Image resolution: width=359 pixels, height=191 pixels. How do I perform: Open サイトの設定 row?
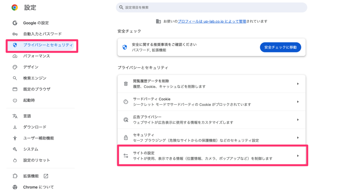point(211,156)
